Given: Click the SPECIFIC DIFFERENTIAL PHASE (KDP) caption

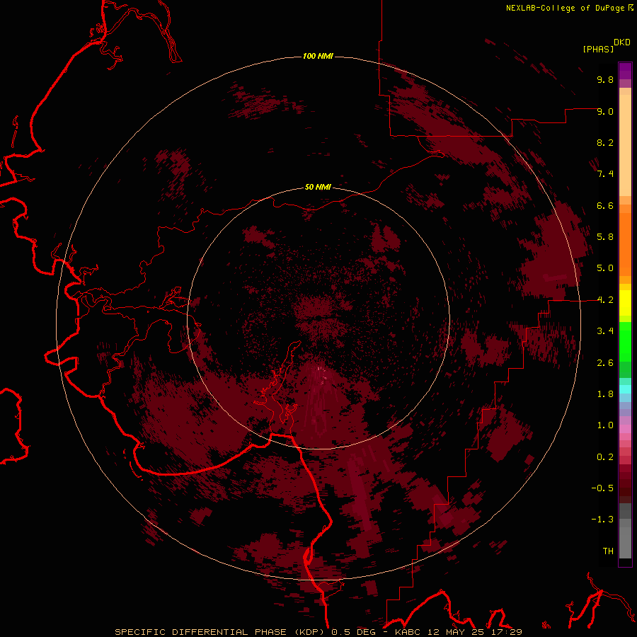Looking at the screenshot, I should click(x=220, y=632).
